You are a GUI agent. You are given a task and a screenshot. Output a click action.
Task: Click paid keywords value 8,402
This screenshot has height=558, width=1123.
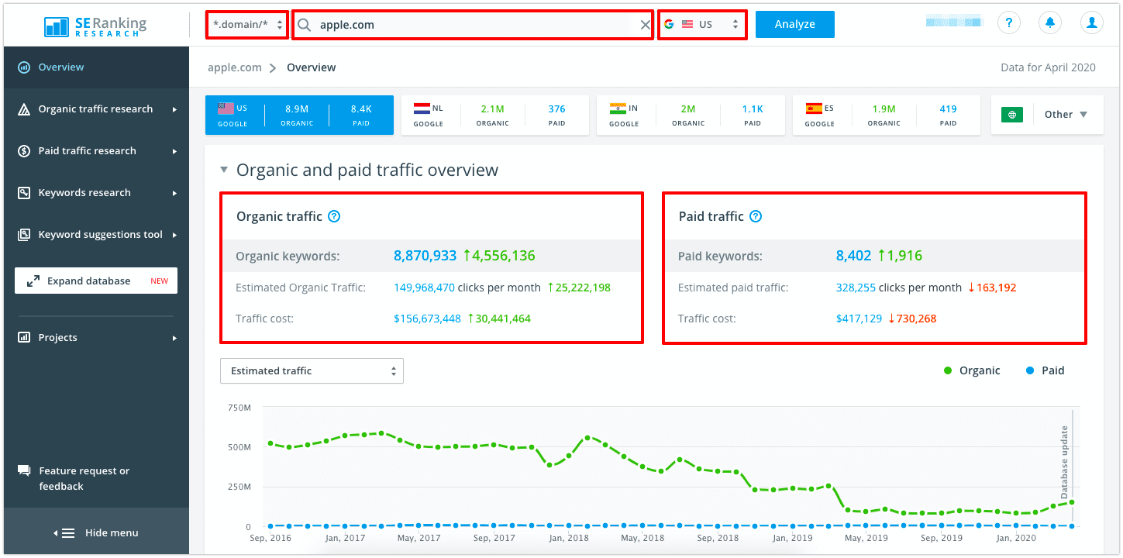pos(854,256)
